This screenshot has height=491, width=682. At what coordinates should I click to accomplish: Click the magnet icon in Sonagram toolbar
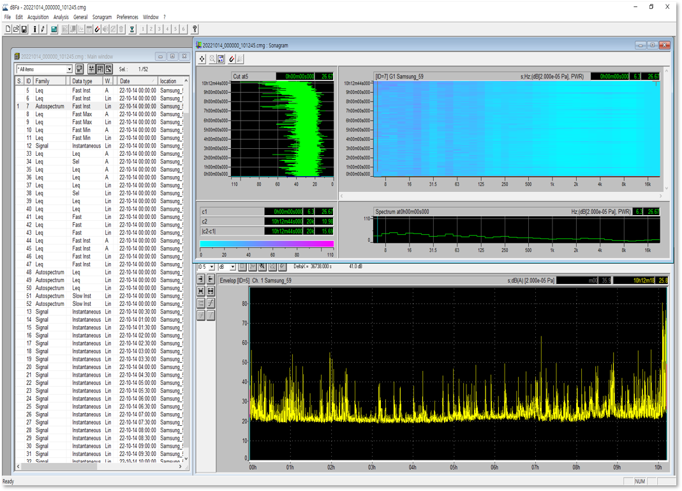pos(232,59)
